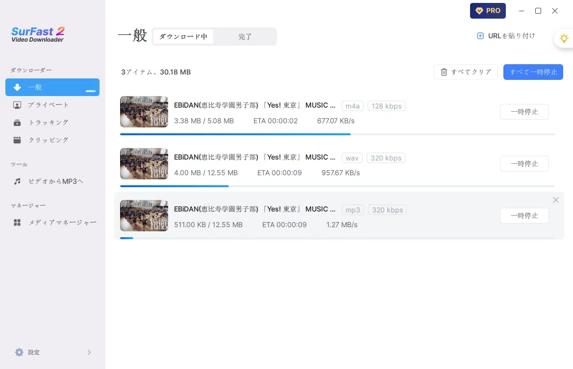Image resolution: width=573 pixels, height=369 pixels.
Task: Click the wav download progress bar
Action: pos(337,186)
